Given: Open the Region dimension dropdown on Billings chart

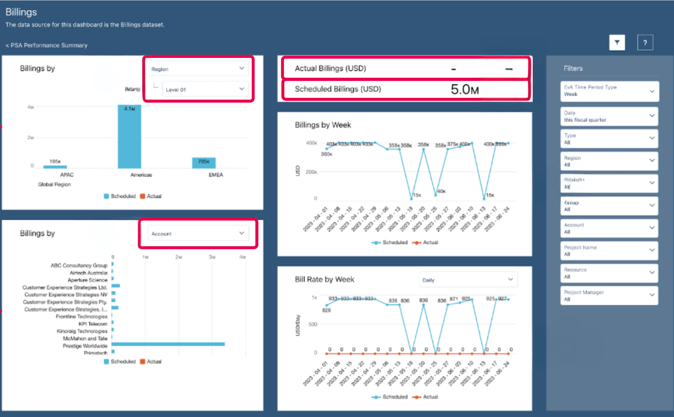Looking at the screenshot, I should [x=198, y=68].
